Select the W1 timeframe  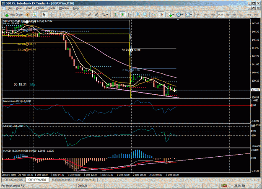click(249, 15)
